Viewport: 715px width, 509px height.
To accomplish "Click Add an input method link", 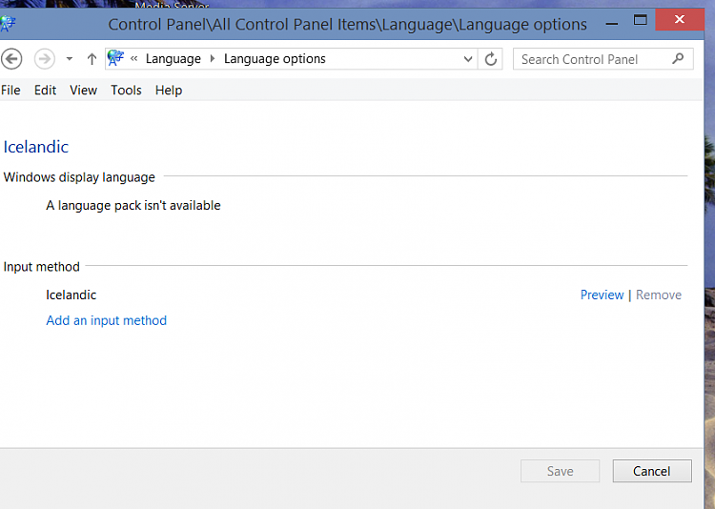I will 106,320.
